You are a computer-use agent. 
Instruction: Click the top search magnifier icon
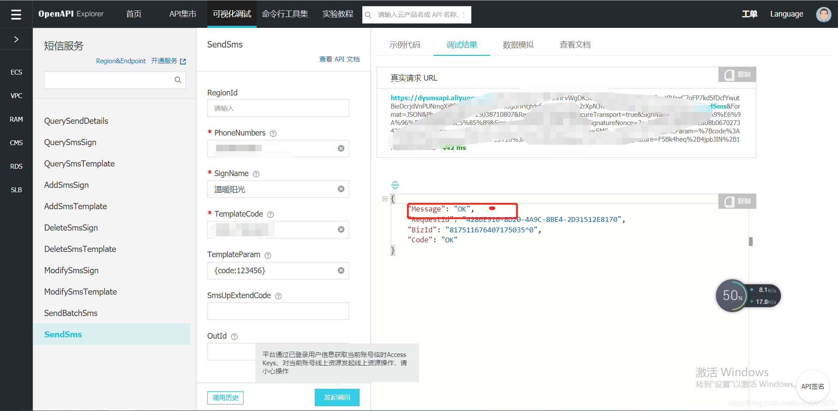368,15
